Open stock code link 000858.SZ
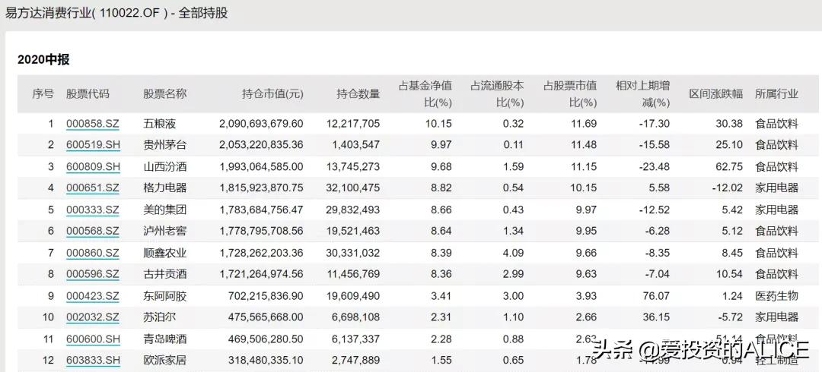The image size is (822, 372). point(93,123)
